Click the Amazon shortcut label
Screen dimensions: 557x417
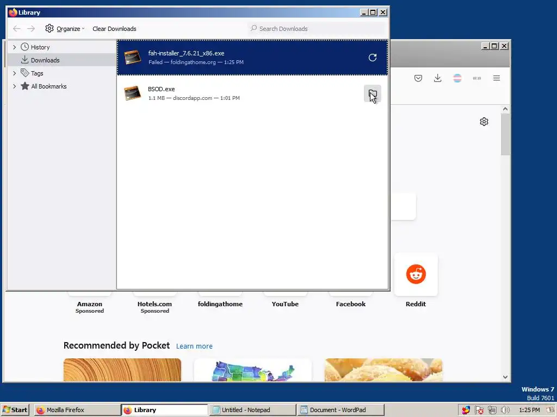tap(90, 304)
